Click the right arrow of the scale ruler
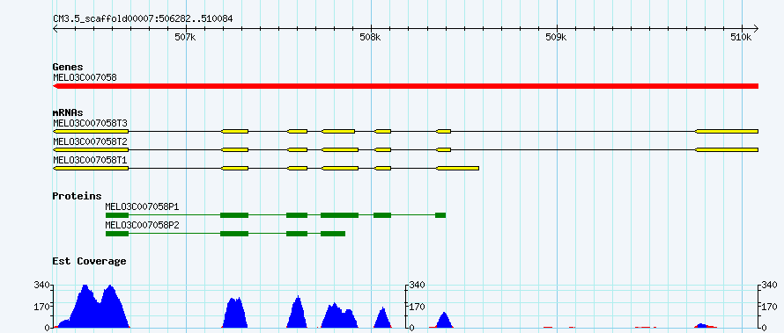 pos(755,28)
